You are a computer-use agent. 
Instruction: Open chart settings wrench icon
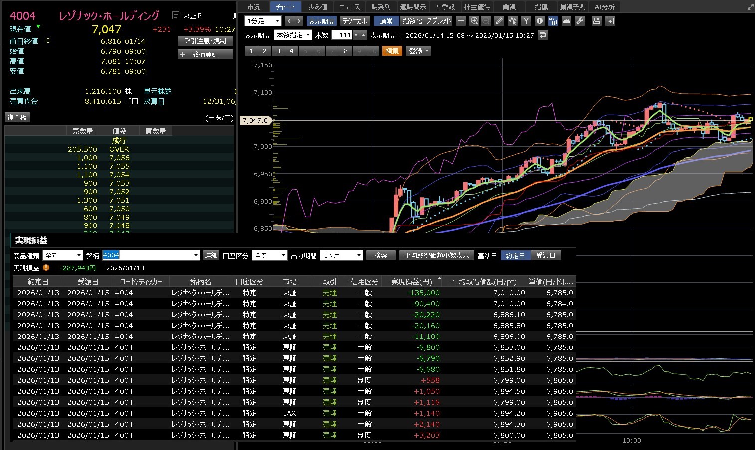(x=579, y=21)
